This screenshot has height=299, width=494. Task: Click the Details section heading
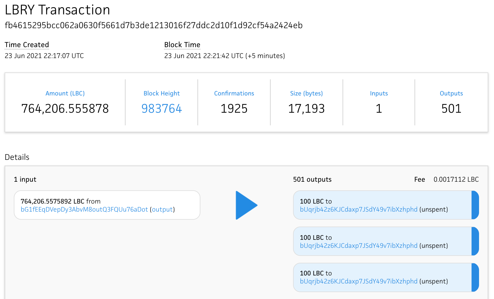click(x=17, y=157)
